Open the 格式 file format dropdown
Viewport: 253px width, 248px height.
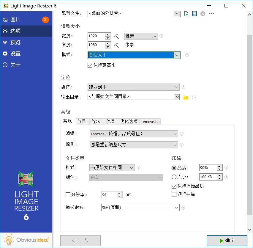pyautogui.click(x=112, y=168)
